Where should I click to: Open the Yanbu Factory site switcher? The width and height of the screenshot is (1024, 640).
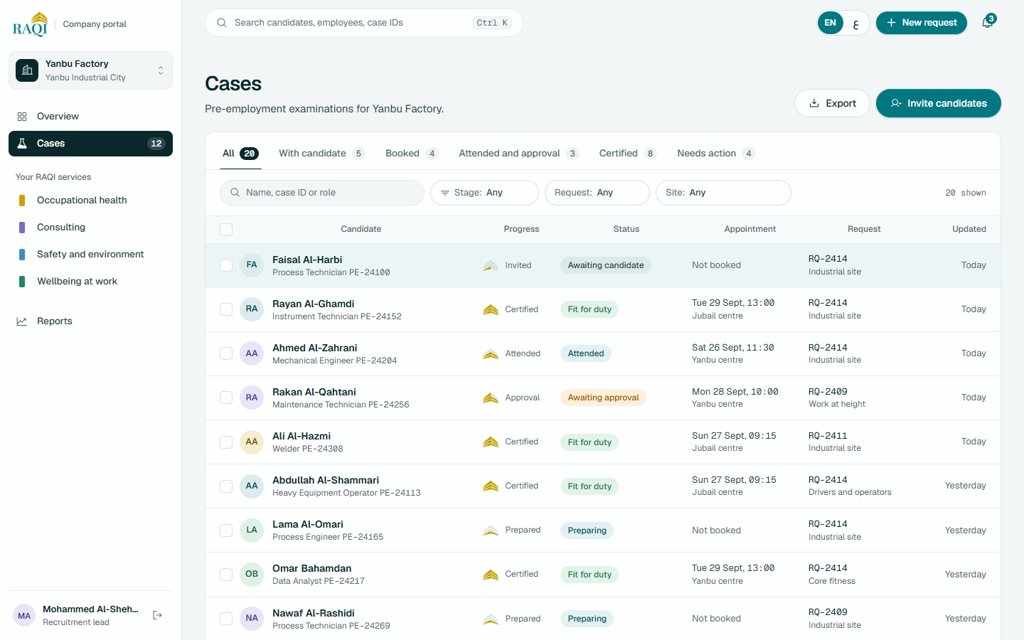(90, 70)
